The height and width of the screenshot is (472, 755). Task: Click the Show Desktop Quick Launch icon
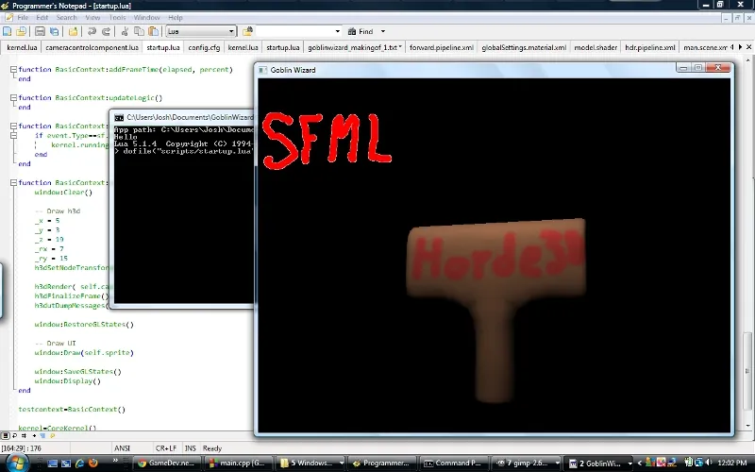coord(53,463)
